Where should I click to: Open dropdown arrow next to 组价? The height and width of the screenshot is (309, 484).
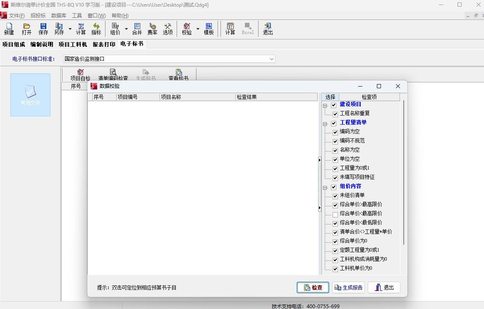coord(126,29)
